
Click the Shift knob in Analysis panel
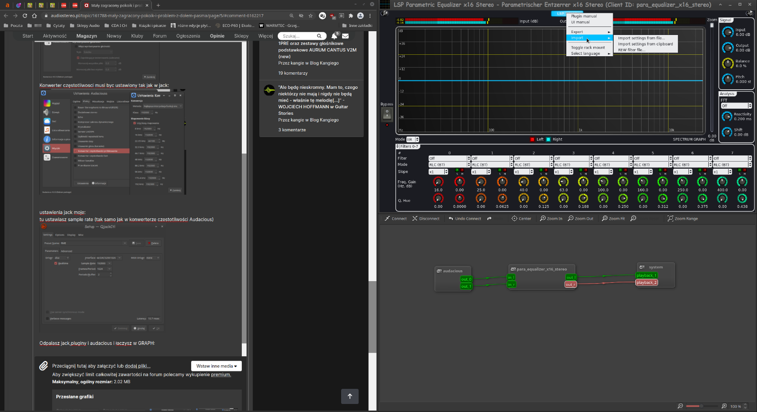point(727,132)
